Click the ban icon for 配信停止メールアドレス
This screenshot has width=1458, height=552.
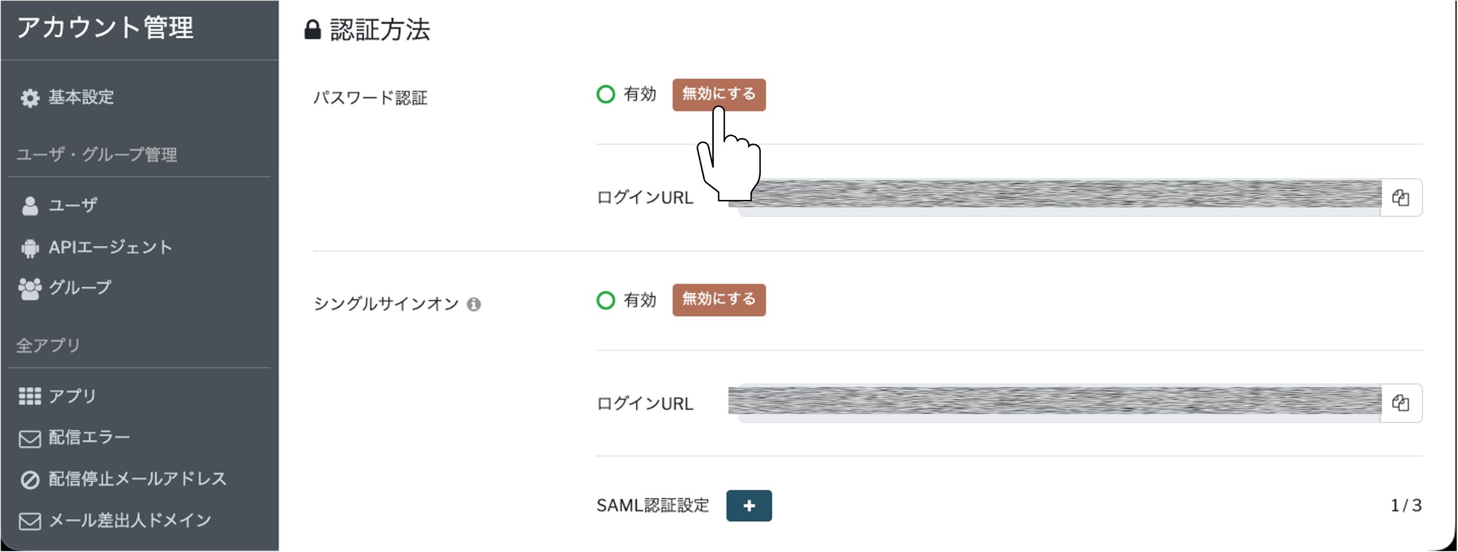[30, 480]
